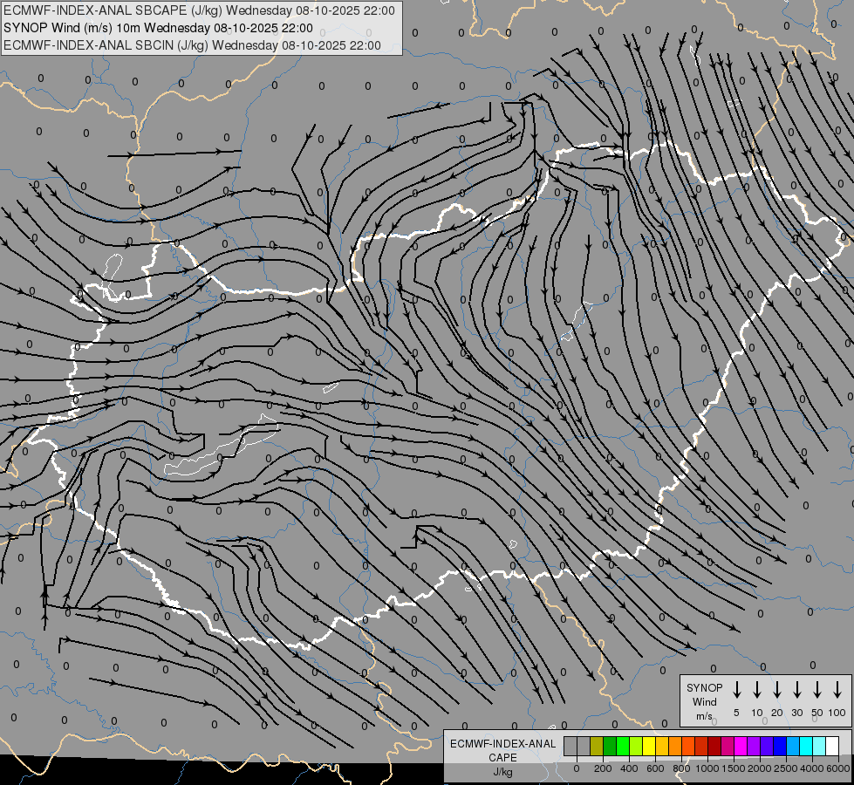
Task: Click the '1000' tick label on colorbar
Action: [x=707, y=768]
